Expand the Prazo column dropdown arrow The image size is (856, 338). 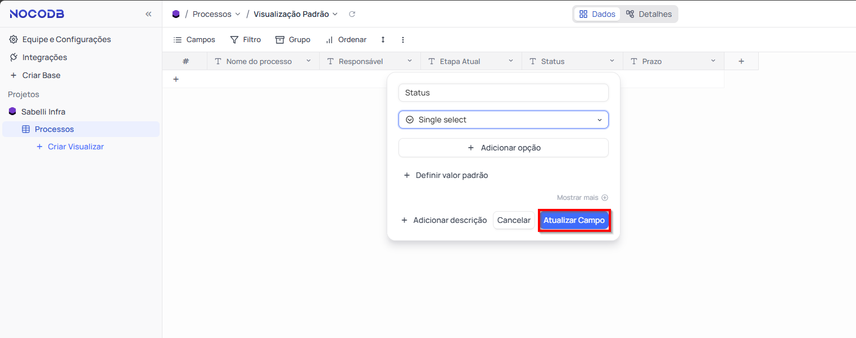[713, 61]
